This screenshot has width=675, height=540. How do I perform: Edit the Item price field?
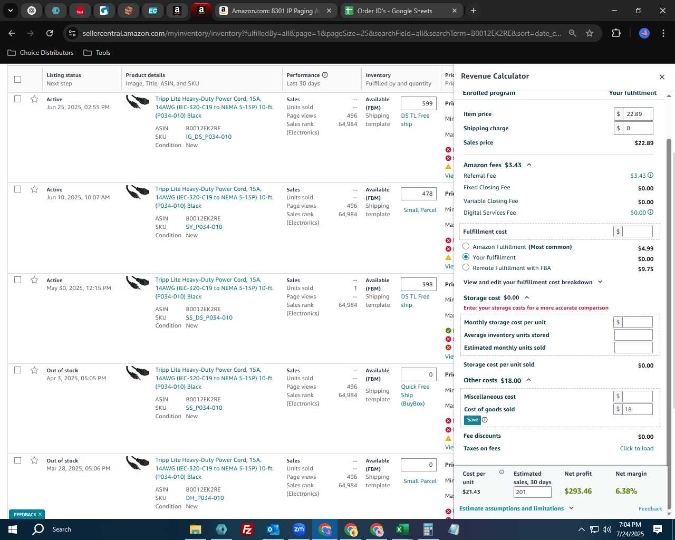pyautogui.click(x=638, y=114)
